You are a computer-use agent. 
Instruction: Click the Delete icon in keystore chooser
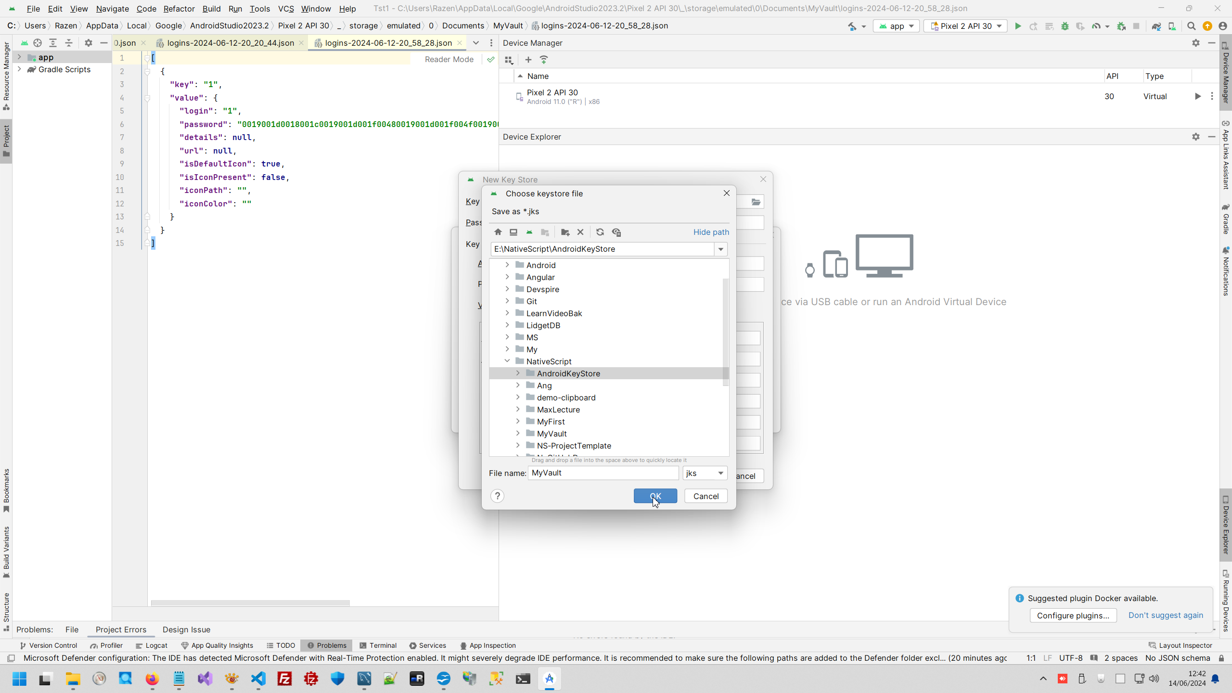click(x=580, y=232)
